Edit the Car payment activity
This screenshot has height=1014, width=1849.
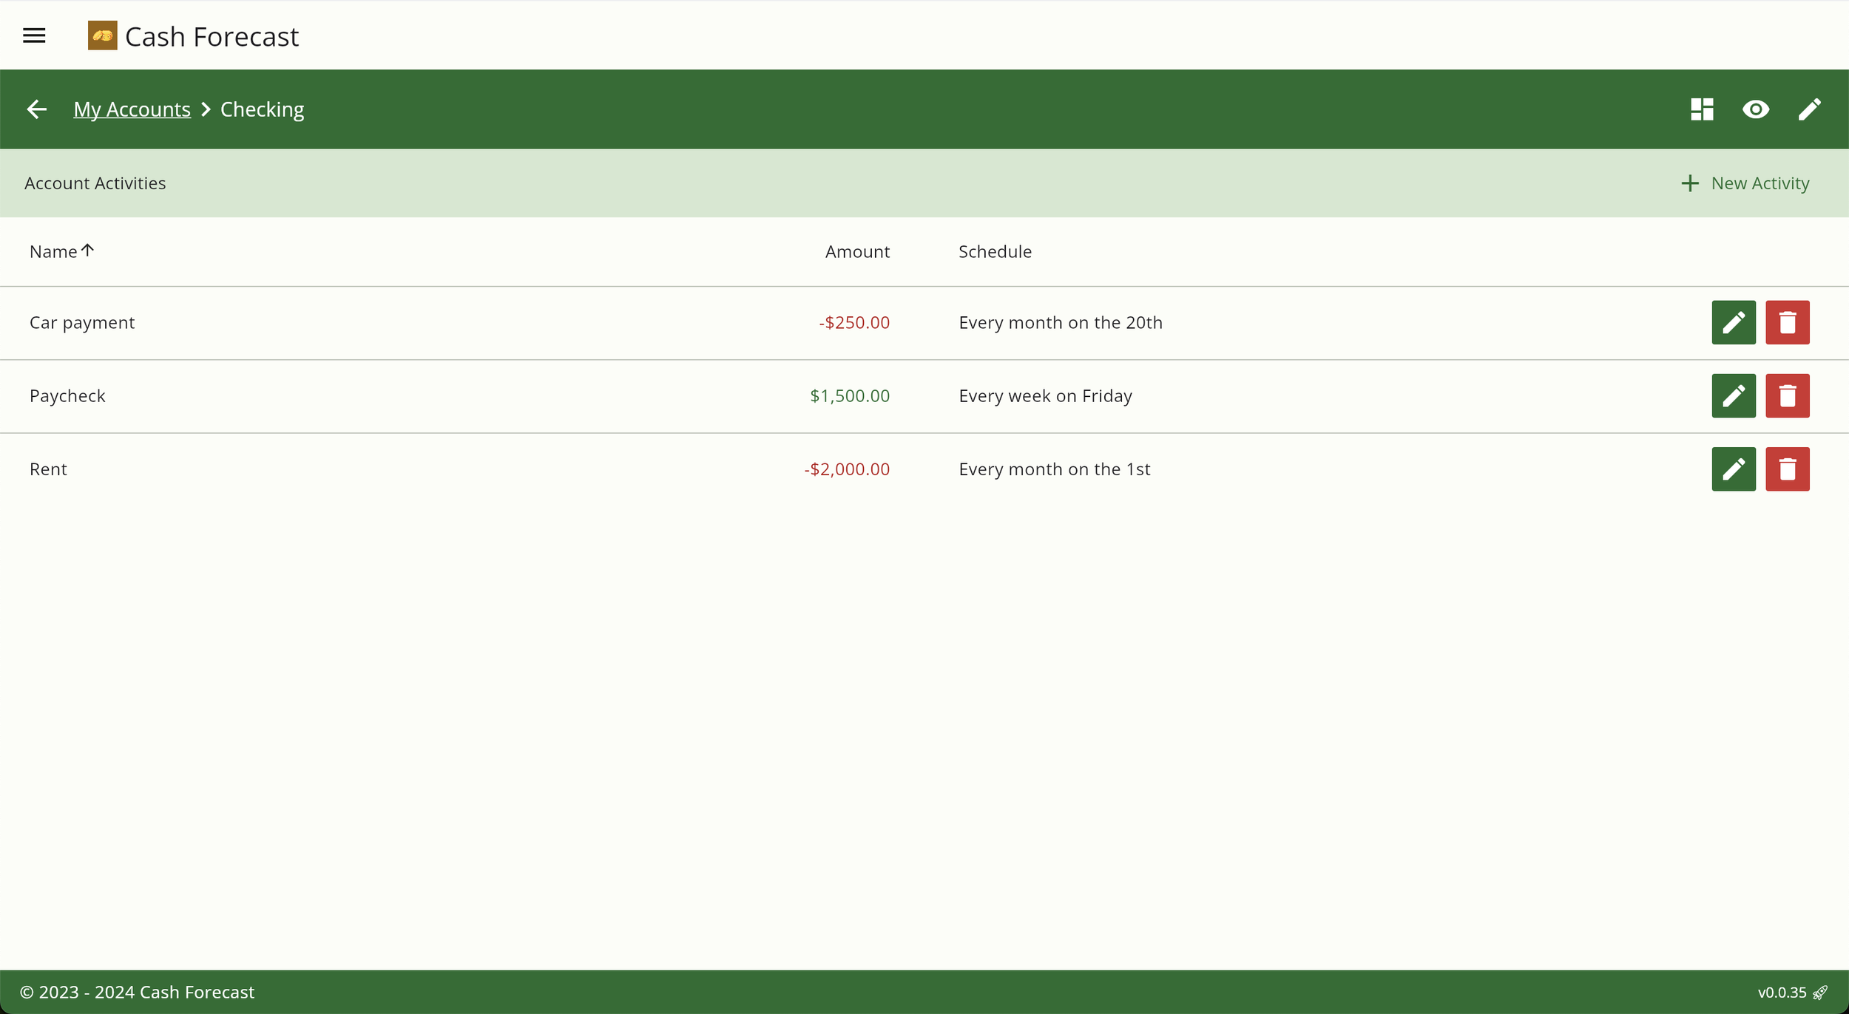1733,322
